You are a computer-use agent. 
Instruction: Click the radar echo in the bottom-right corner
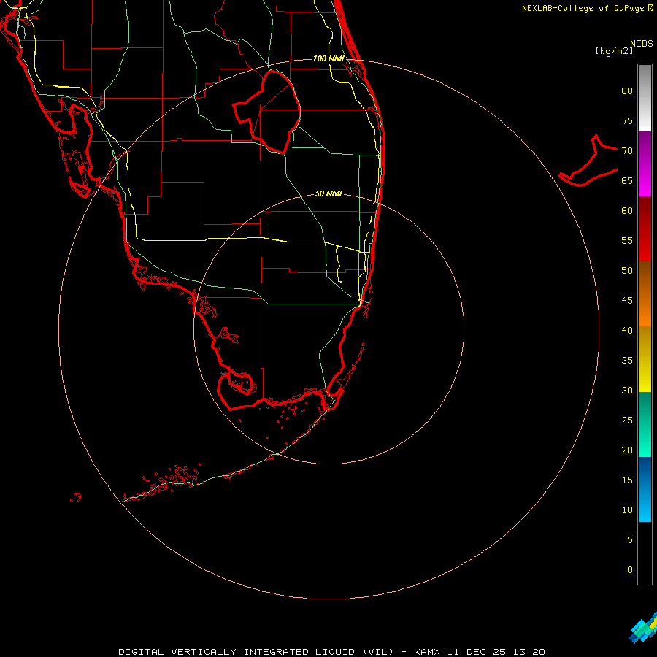coord(645,629)
